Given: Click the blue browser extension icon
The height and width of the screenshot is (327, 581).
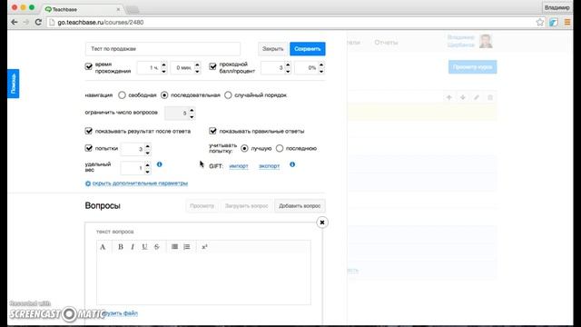Looking at the screenshot, I should [x=554, y=22].
